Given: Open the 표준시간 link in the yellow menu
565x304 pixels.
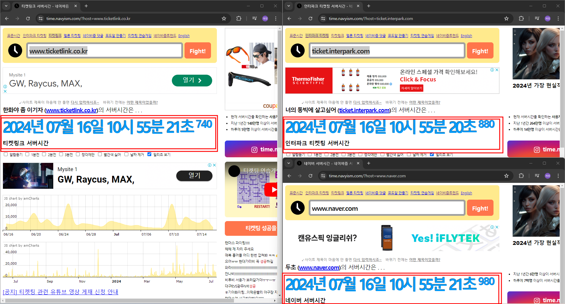Looking at the screenshot, I should (14, 35).
